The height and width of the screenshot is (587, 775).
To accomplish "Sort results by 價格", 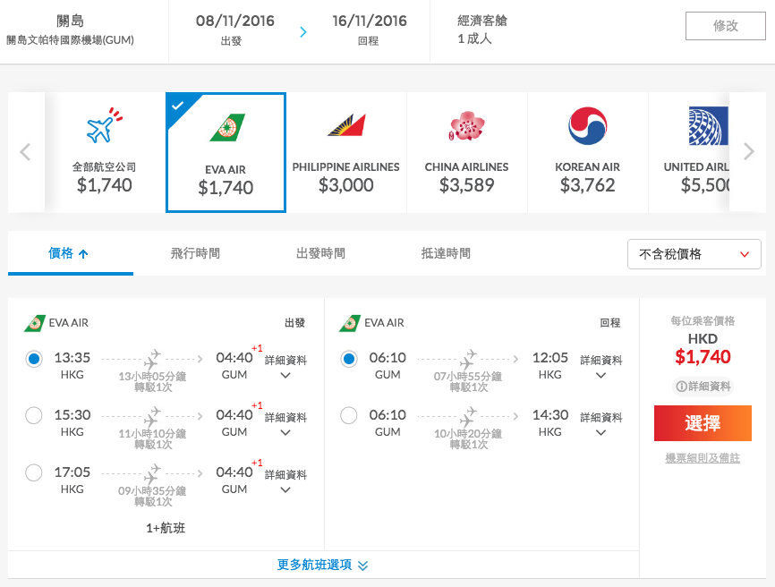I will tap(68, 253).
